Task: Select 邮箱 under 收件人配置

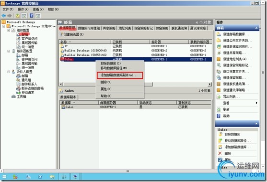Action: click(x=25, y=76)
